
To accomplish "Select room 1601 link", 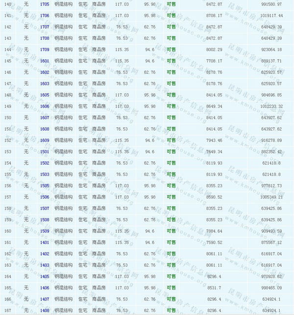I will click(45, 61).
